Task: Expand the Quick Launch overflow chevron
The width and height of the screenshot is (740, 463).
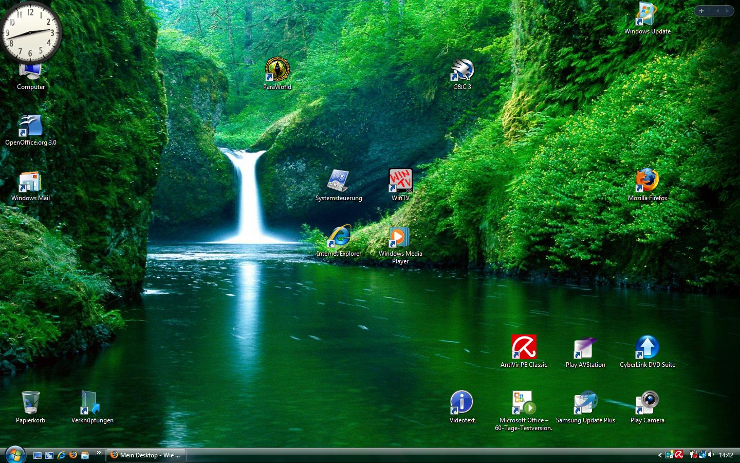Action: 99,453
